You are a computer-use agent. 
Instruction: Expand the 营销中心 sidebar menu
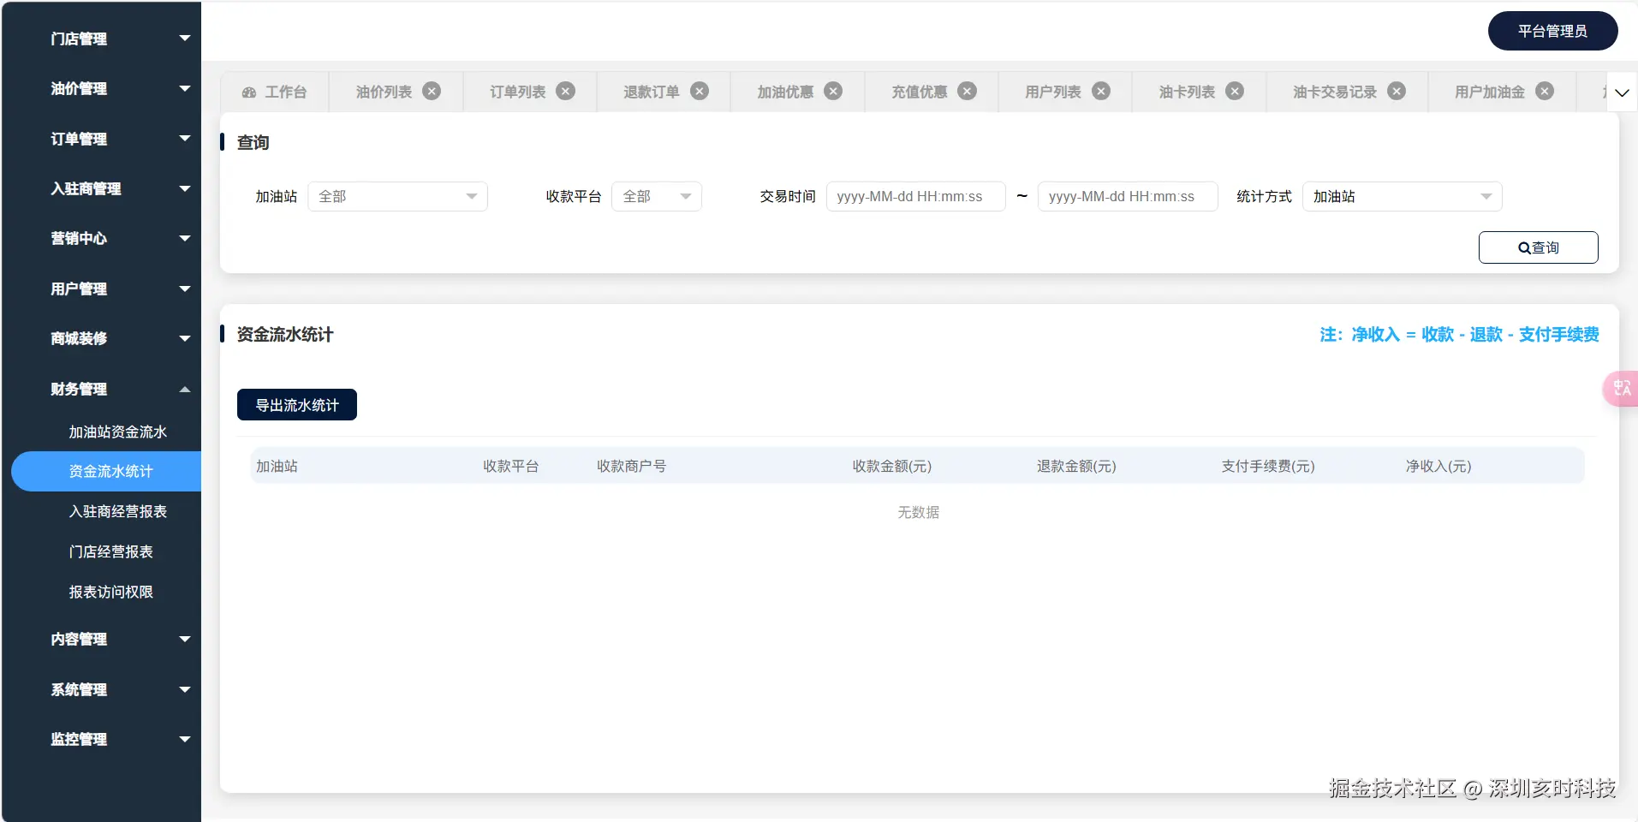pos(101,238)
